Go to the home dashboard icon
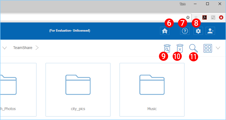This screenshot has width=226, height=120. coord(165,31)
